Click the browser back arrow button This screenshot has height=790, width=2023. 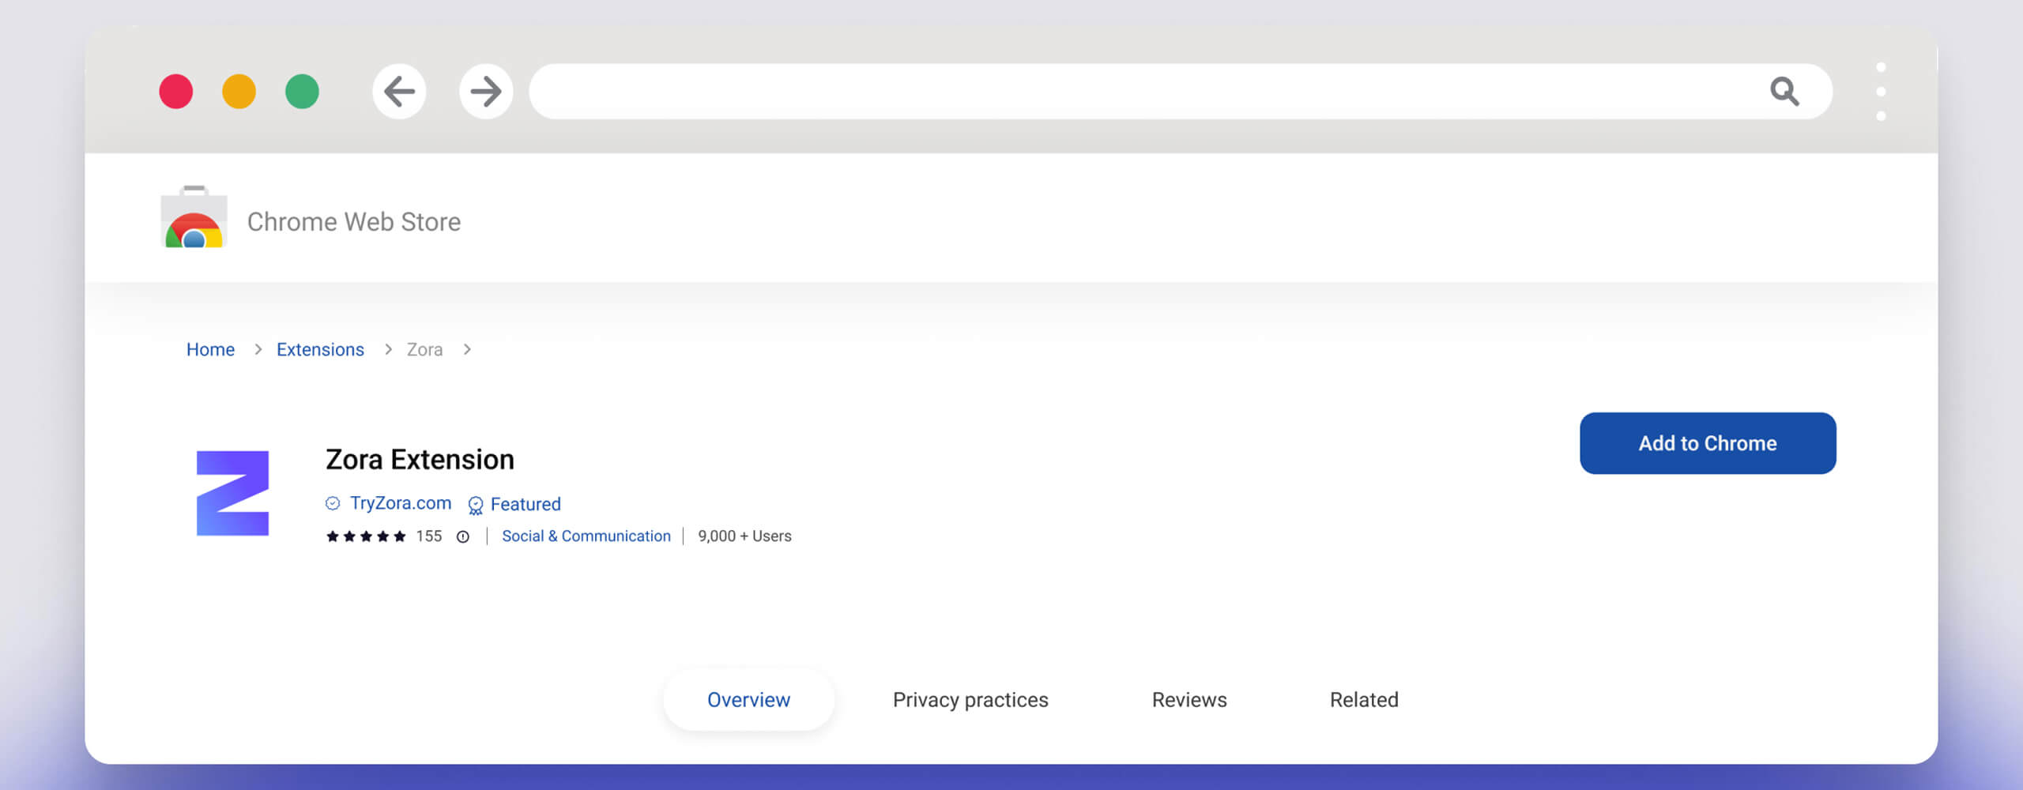(x=399, y=92)
